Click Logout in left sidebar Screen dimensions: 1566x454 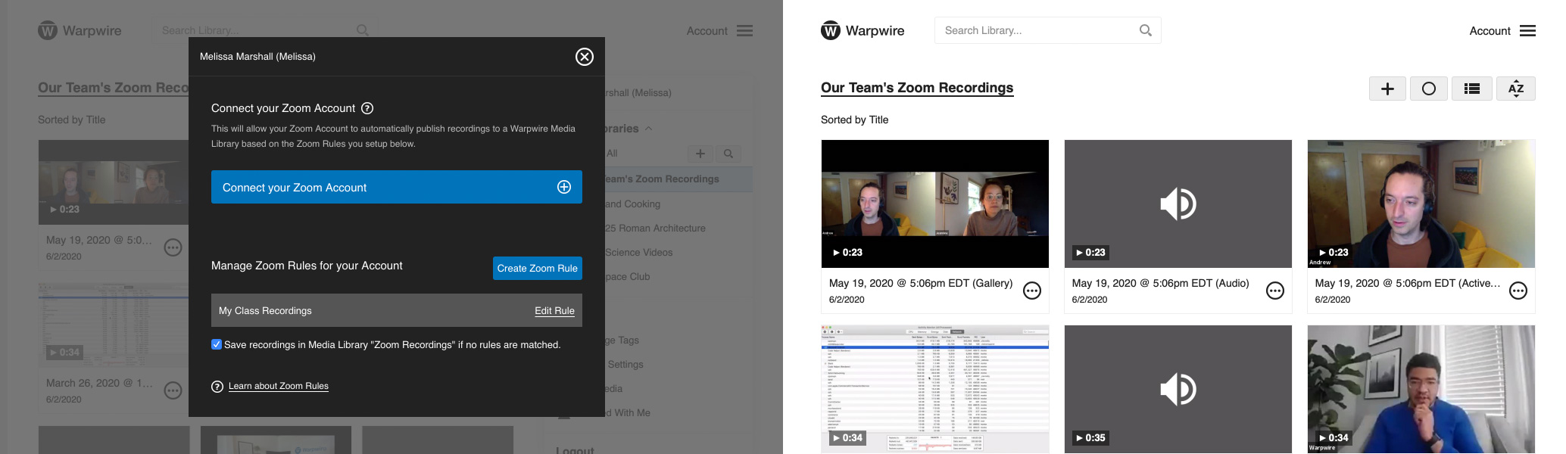click(576, 449)
